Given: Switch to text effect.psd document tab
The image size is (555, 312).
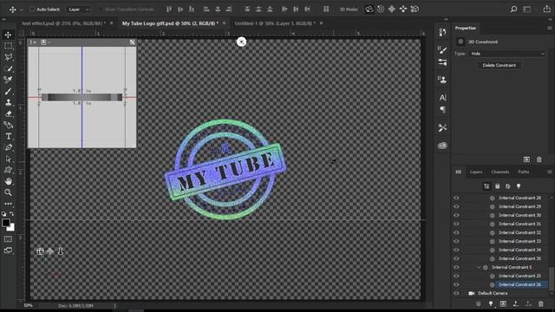Looking at the screenshot, I should click(63, 23).
